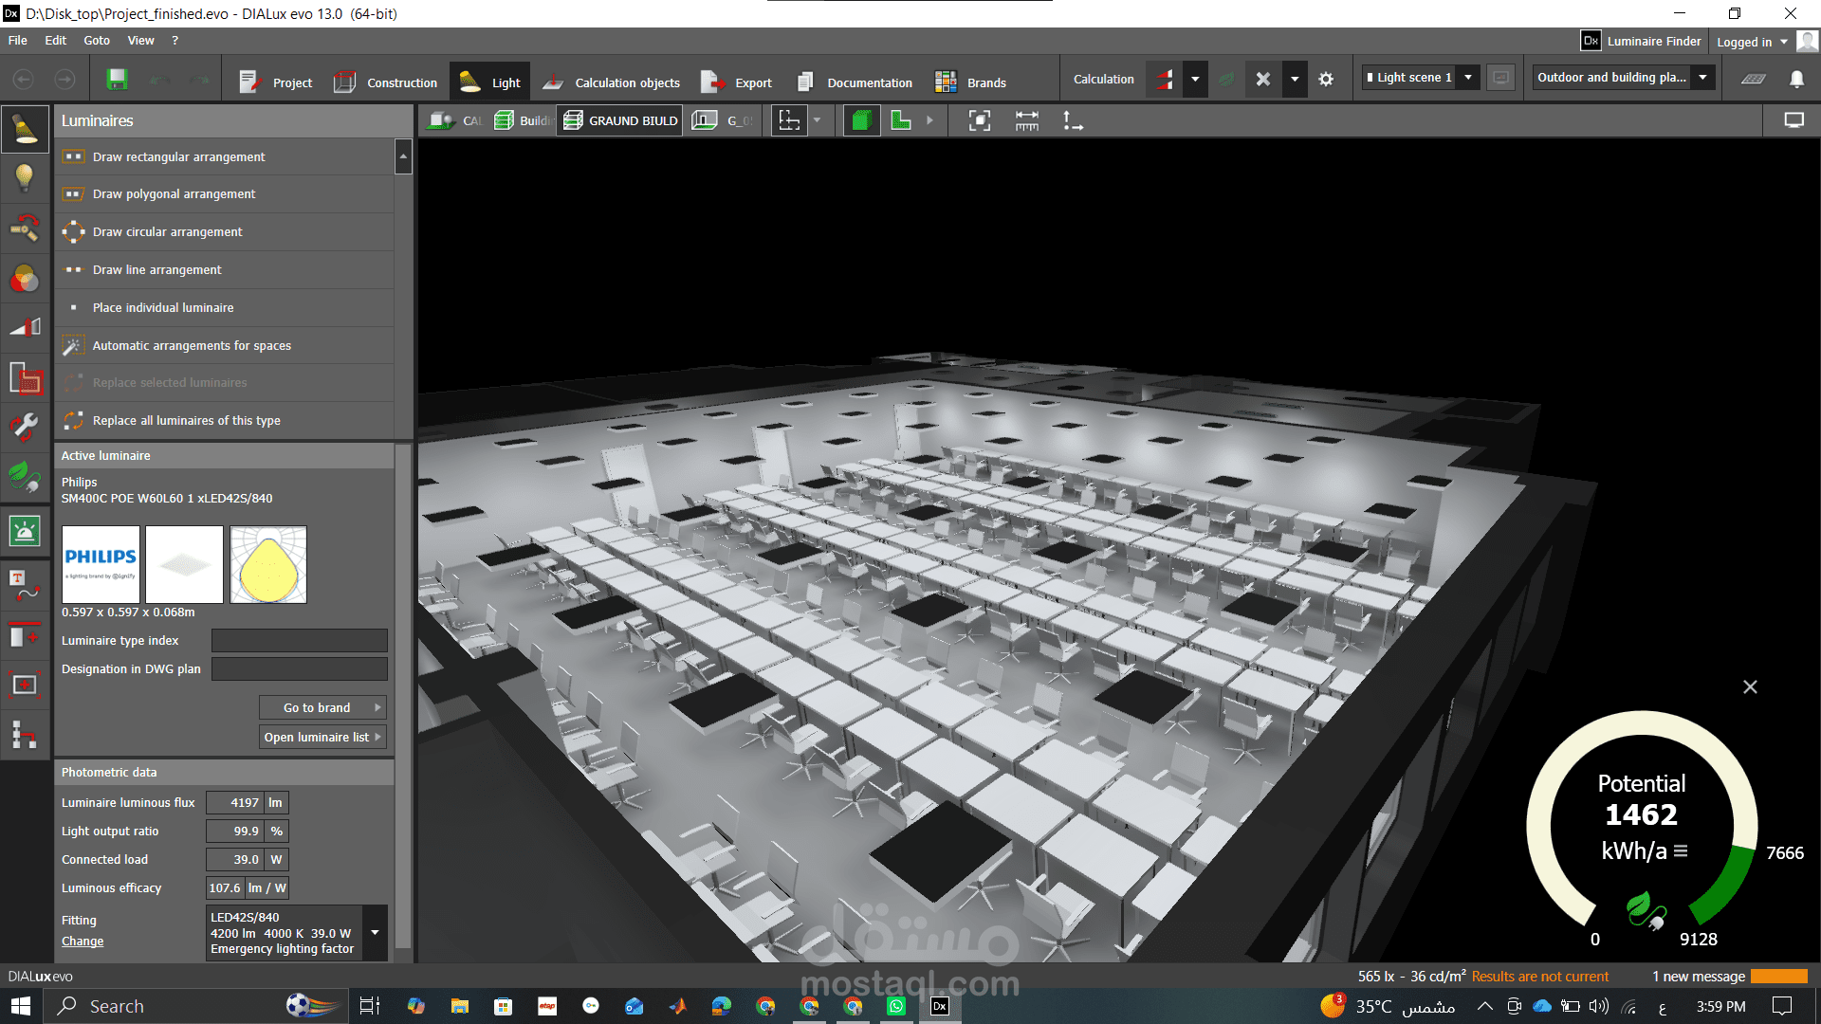
Task: Expand the Fitting LED42S/840 dropdown
Action: (x=376, y=933)
